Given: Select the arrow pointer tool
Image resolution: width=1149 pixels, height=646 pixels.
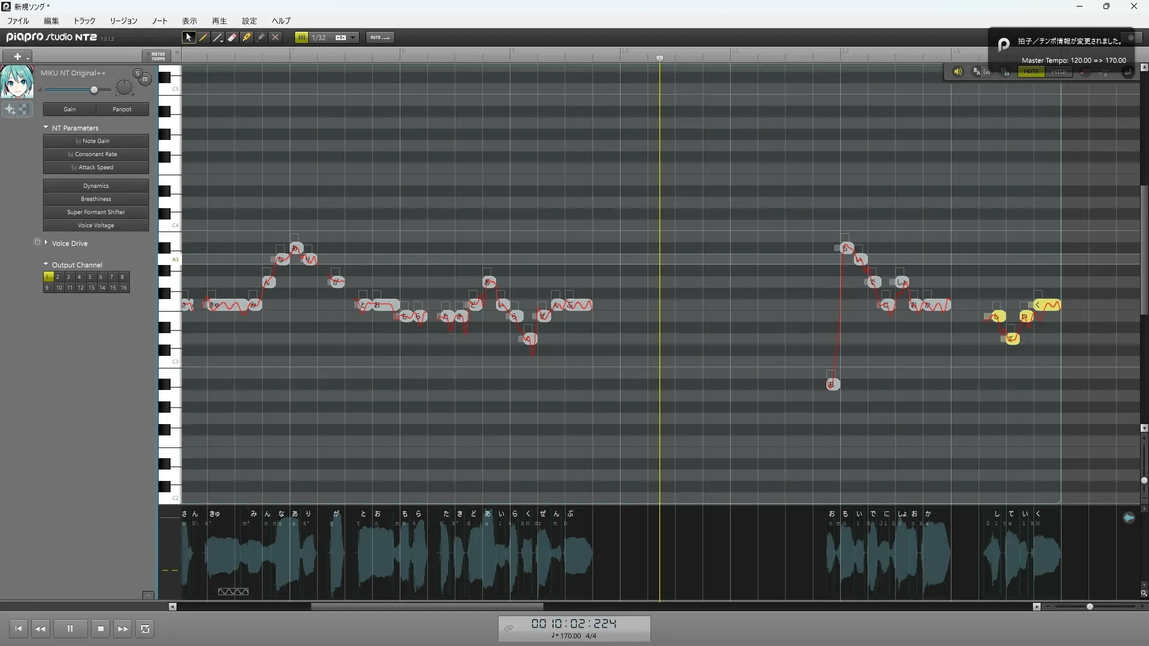Looking at the screenshot, I should pos(189,37).
